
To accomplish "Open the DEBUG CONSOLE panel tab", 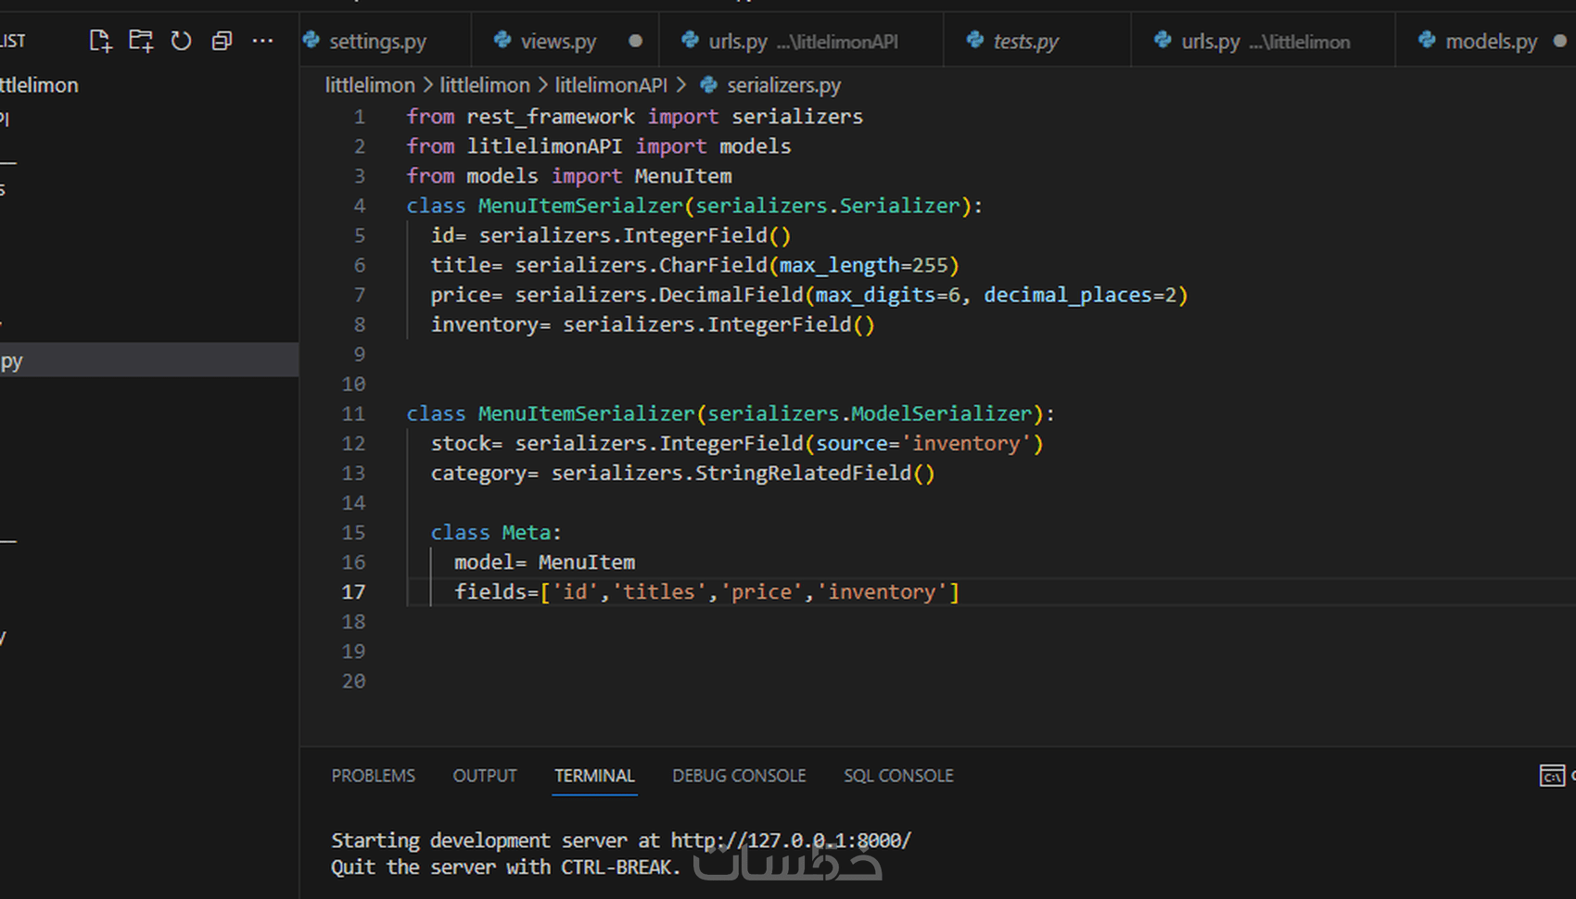I will 739,776.
